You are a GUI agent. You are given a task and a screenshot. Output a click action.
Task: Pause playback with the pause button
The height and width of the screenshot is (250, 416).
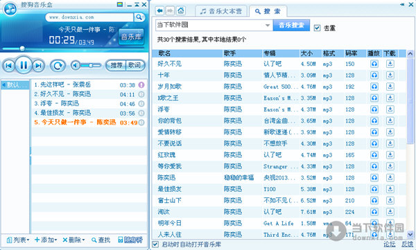(24, 65)
